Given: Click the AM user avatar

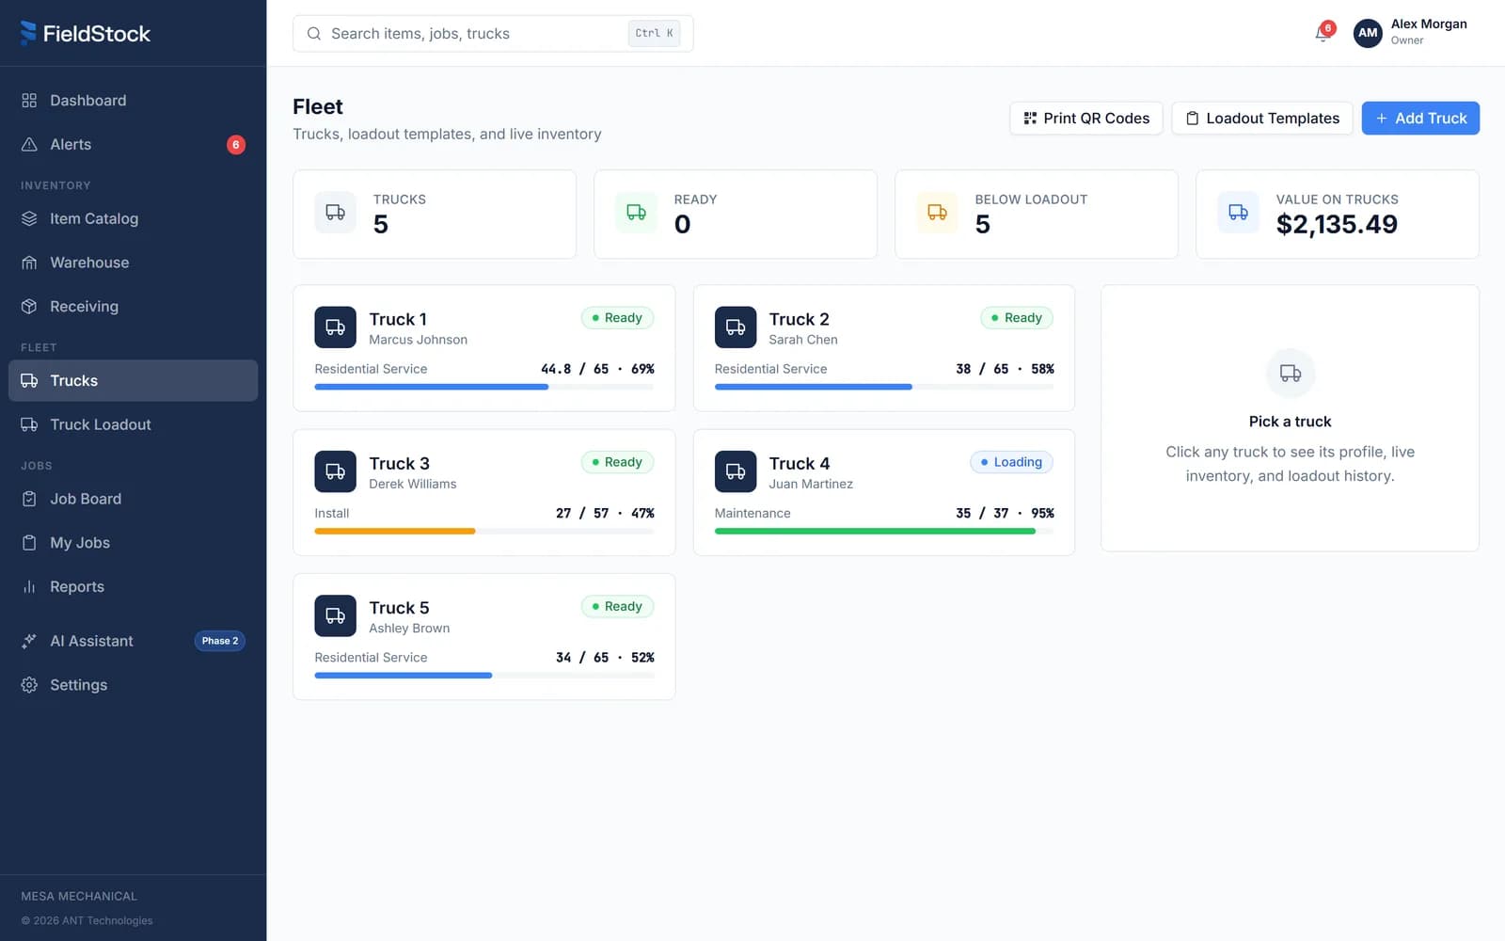Looking at the screenshot, I should tap(1368, 33).
